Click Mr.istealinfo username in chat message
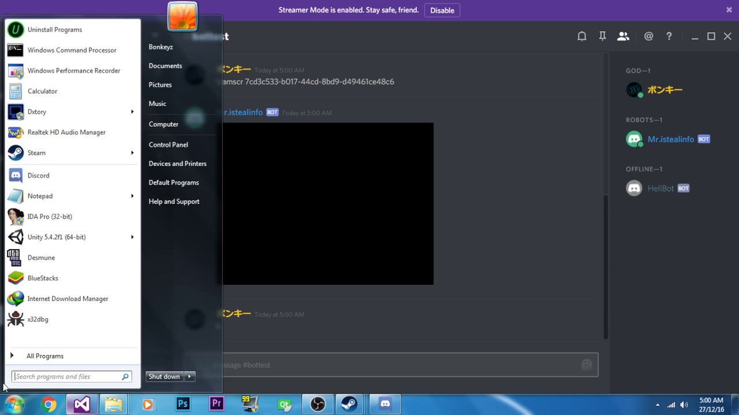739x415 pixels. (242, 112)
